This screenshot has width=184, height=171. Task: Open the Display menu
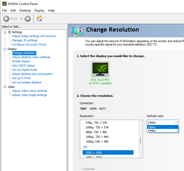(x=39, y=11)
